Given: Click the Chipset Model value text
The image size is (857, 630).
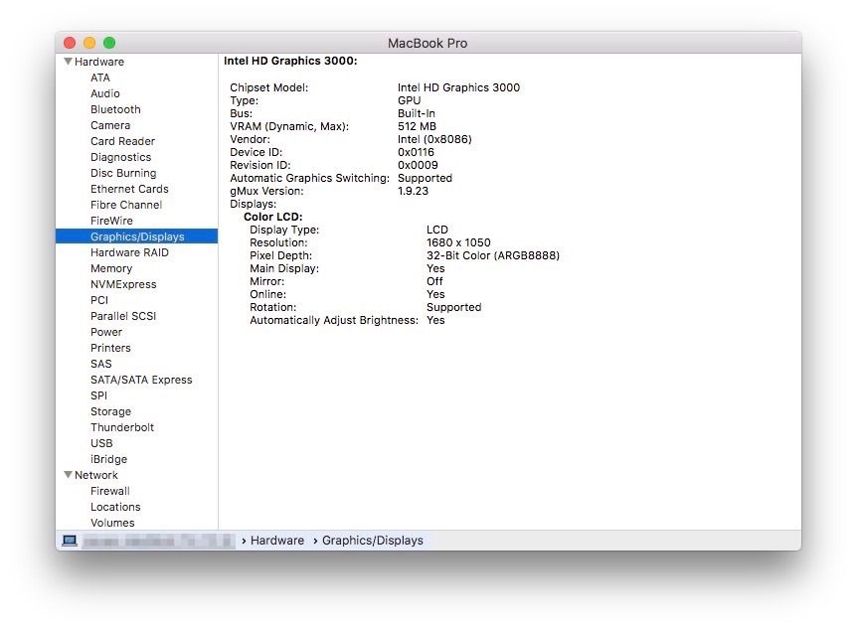Looking at the screenshot, I should point(458,87).
